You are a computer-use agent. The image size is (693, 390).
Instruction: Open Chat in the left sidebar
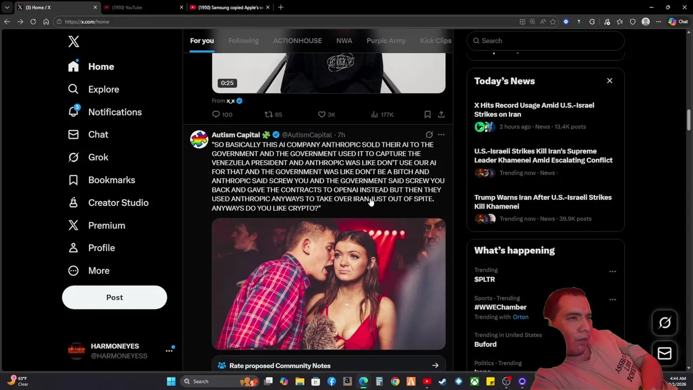click(x=88, y=134)
